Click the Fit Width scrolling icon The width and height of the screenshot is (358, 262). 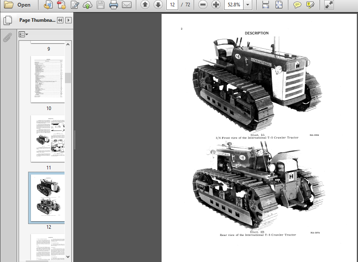(266, 5)
